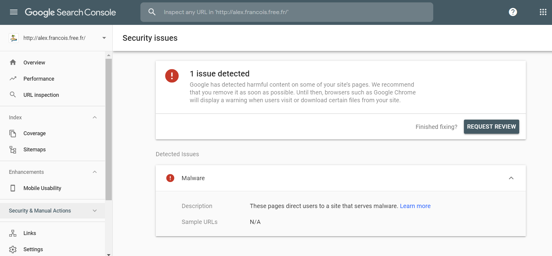Click the Settings gear icon

[x=13, y=249]
